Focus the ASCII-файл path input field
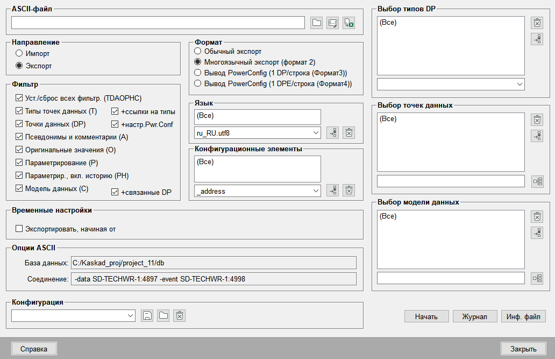 pyautogui.click(x=158, y=23)
